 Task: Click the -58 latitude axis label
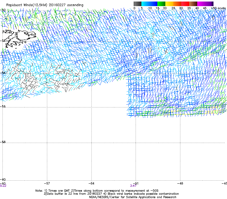[3, 142]
